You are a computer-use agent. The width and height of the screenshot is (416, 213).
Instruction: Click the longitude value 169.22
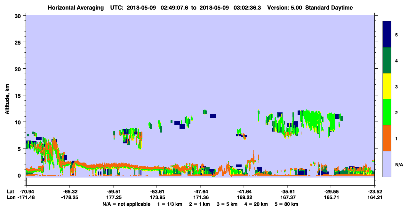[244, 198]
